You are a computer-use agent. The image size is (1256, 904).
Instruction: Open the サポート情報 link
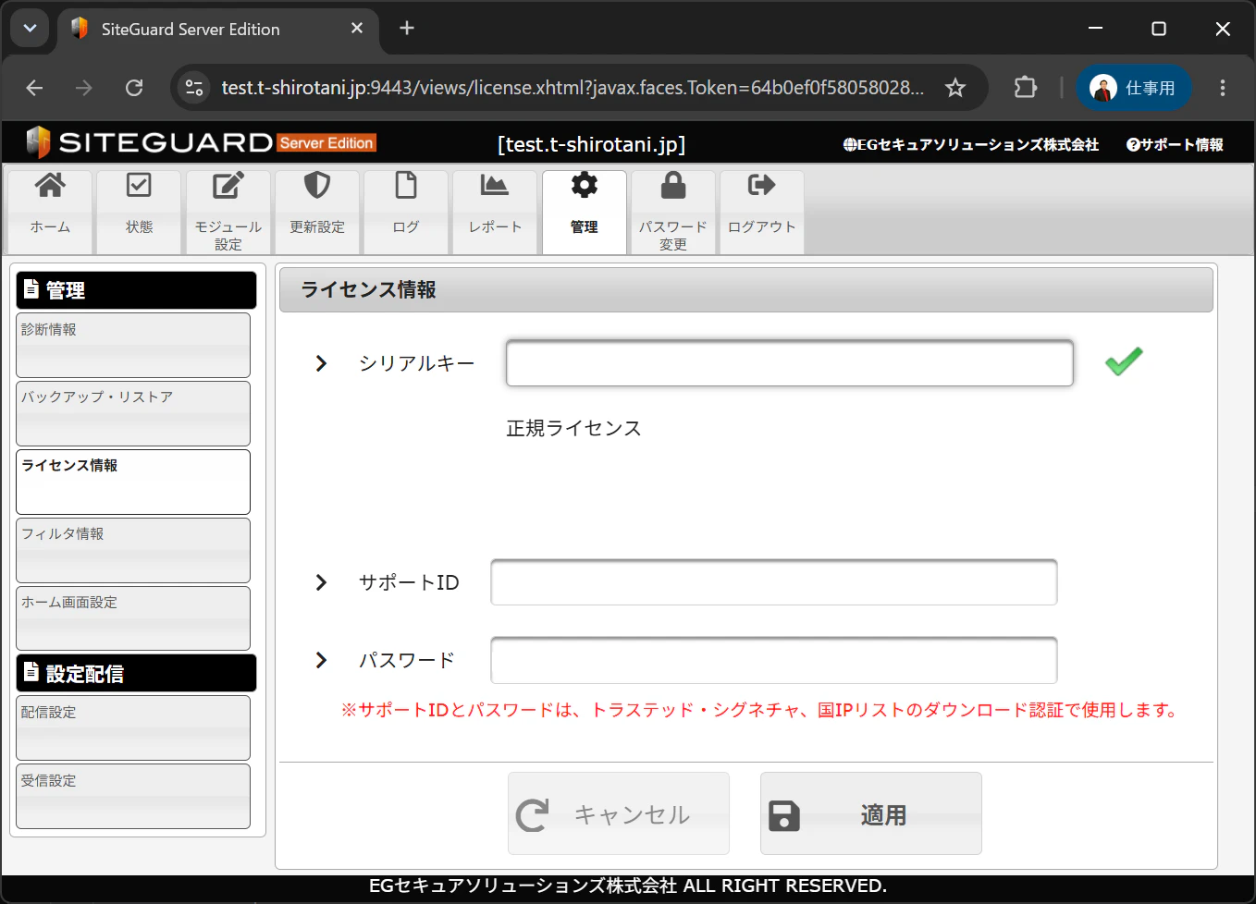(x=1175, y=144)
